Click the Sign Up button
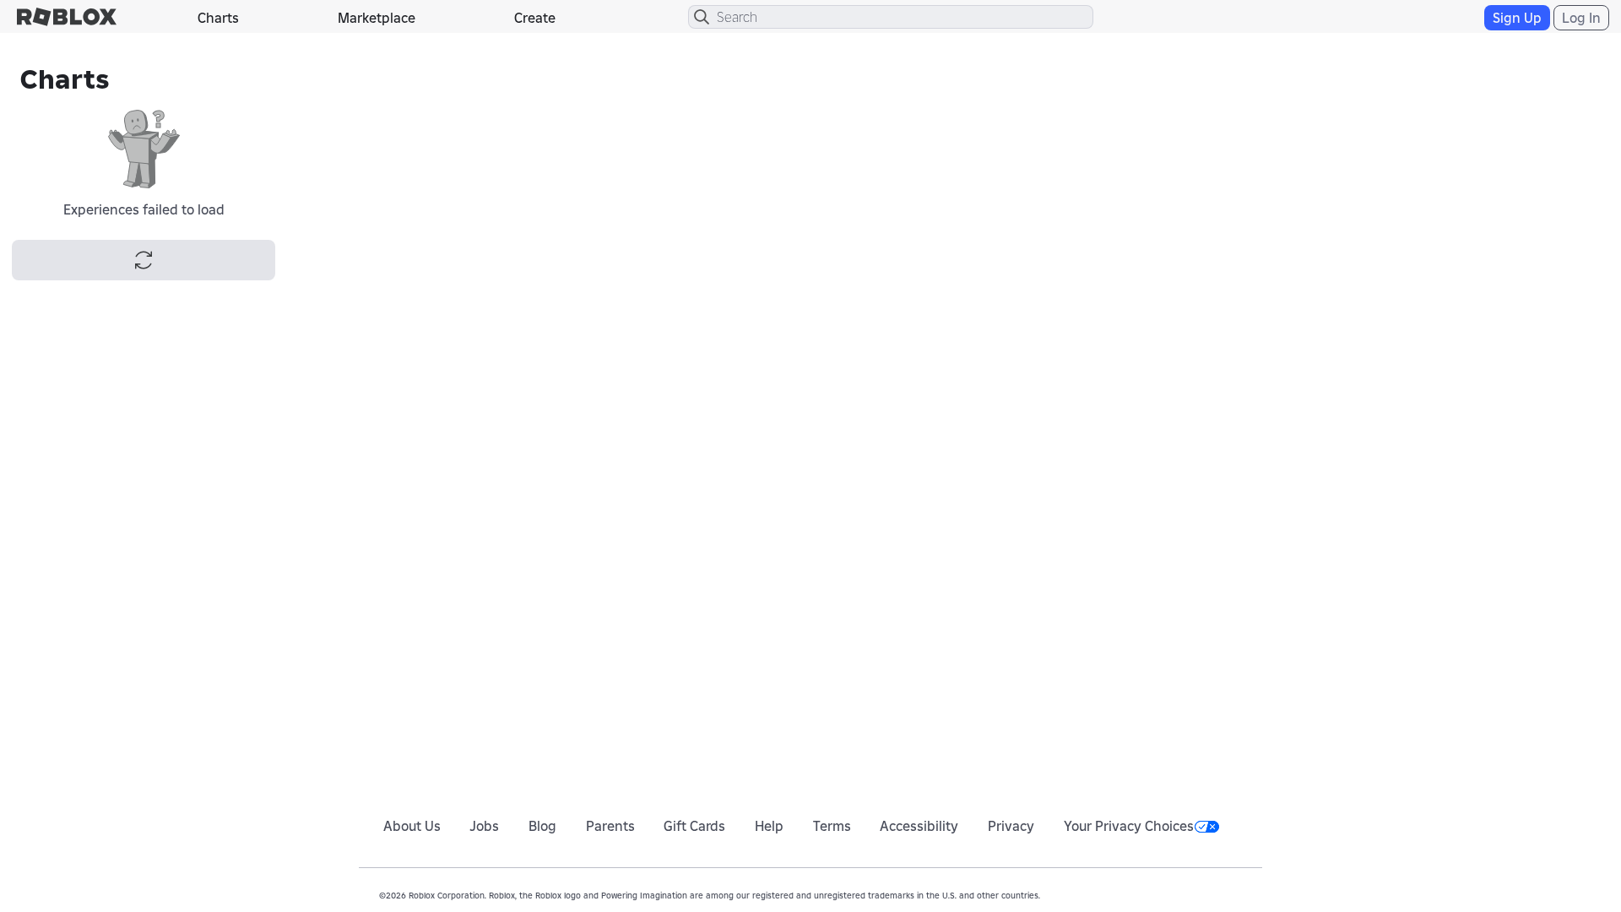Viewport: 1621px width, 912px height. click(1516, 17)
